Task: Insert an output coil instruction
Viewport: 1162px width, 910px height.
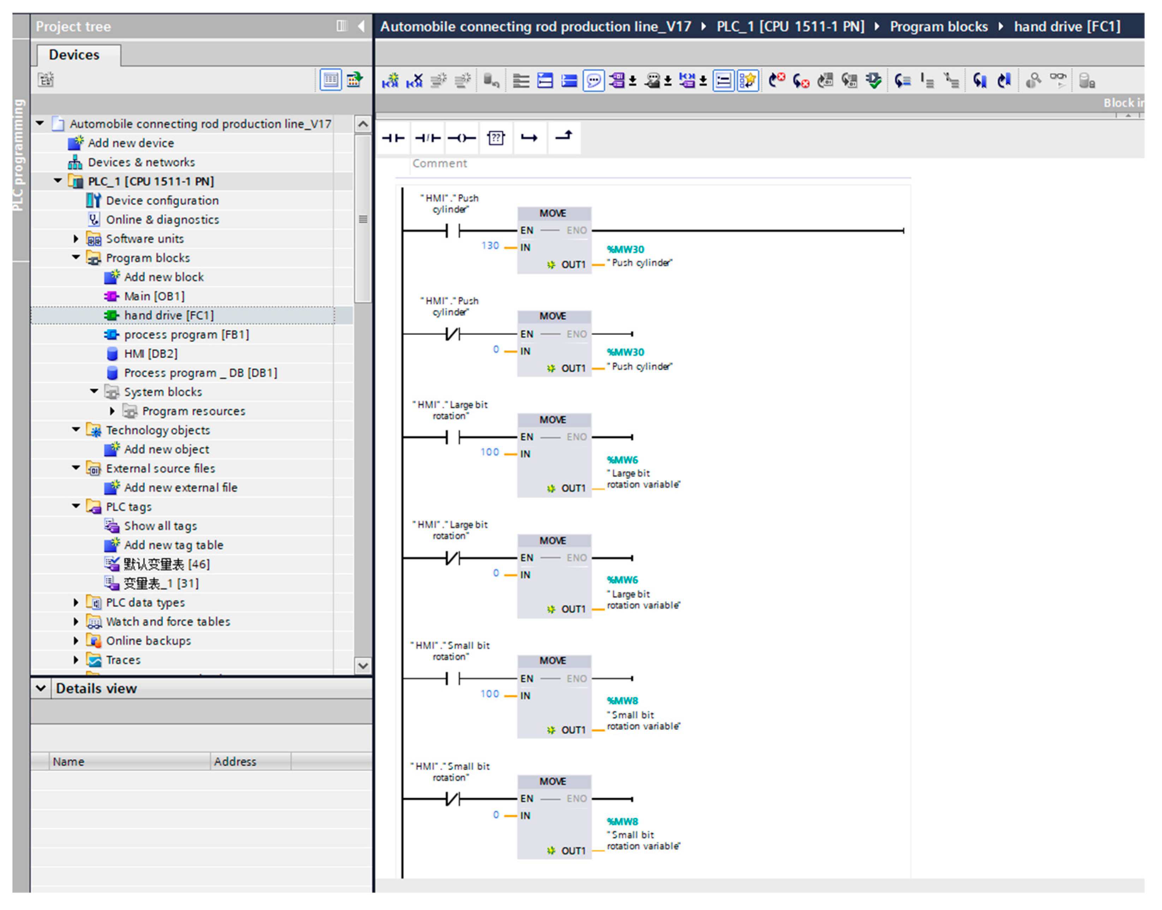Action: [461, 138]
